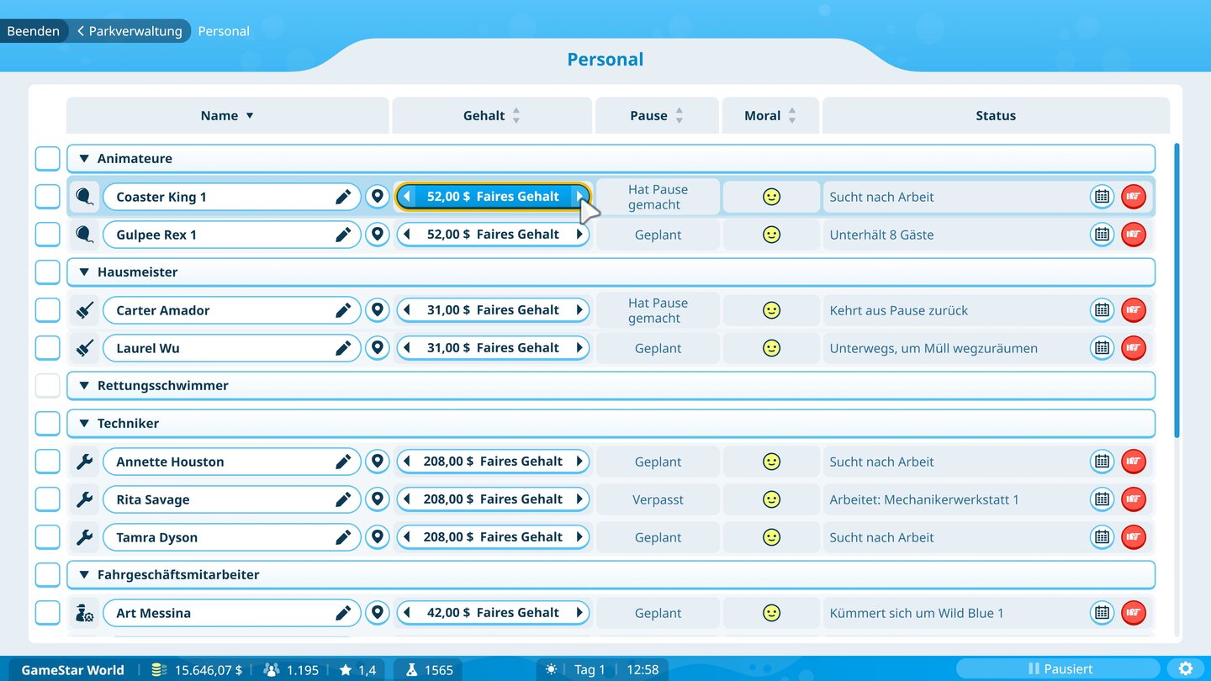Image resolution: width=1211 pixels, height=681 pixels.
Task: Click Arbeitet: Mechanikerwerkstatt 1 status
Action: (924, 499)
